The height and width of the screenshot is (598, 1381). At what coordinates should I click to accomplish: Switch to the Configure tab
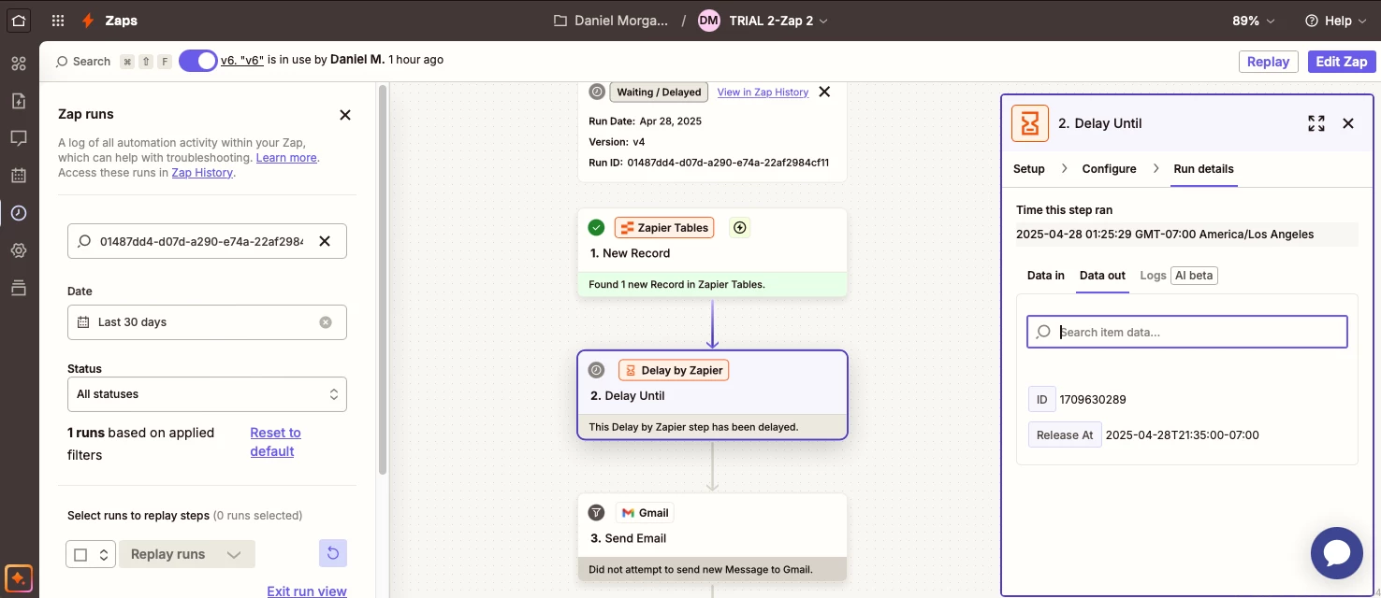[x=1109, y=169]
